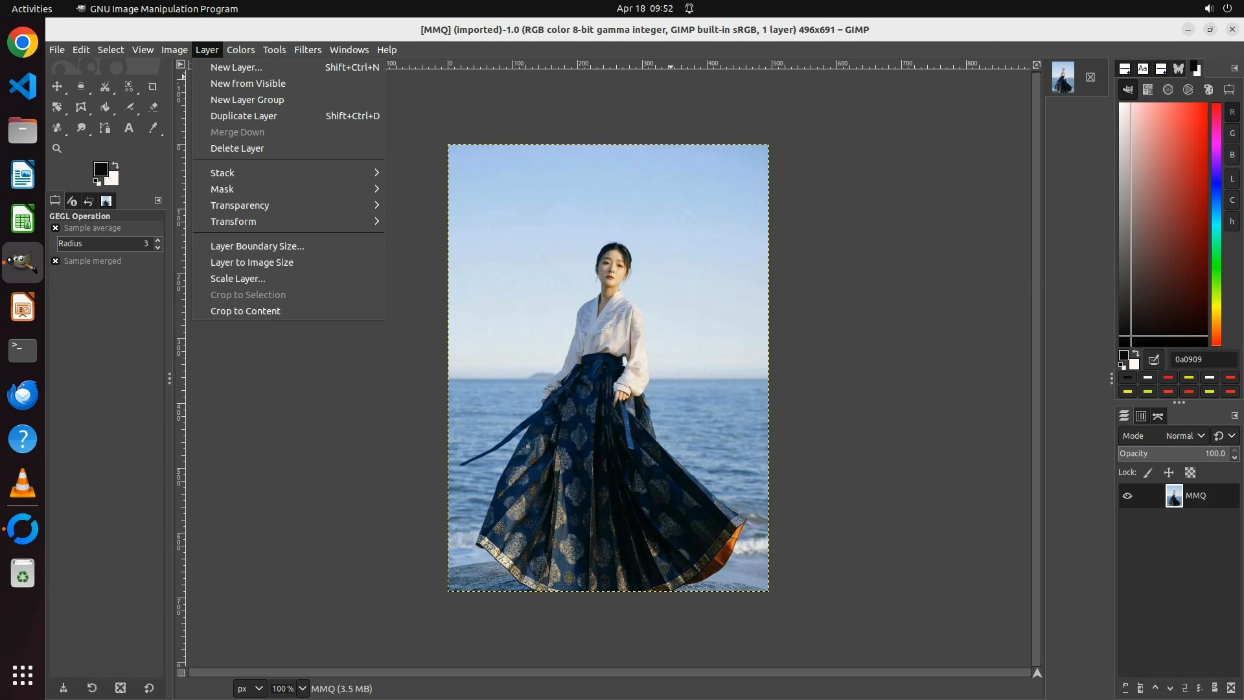
Task: Click the hue rainbow slider strip
Action: [1216, 224]
